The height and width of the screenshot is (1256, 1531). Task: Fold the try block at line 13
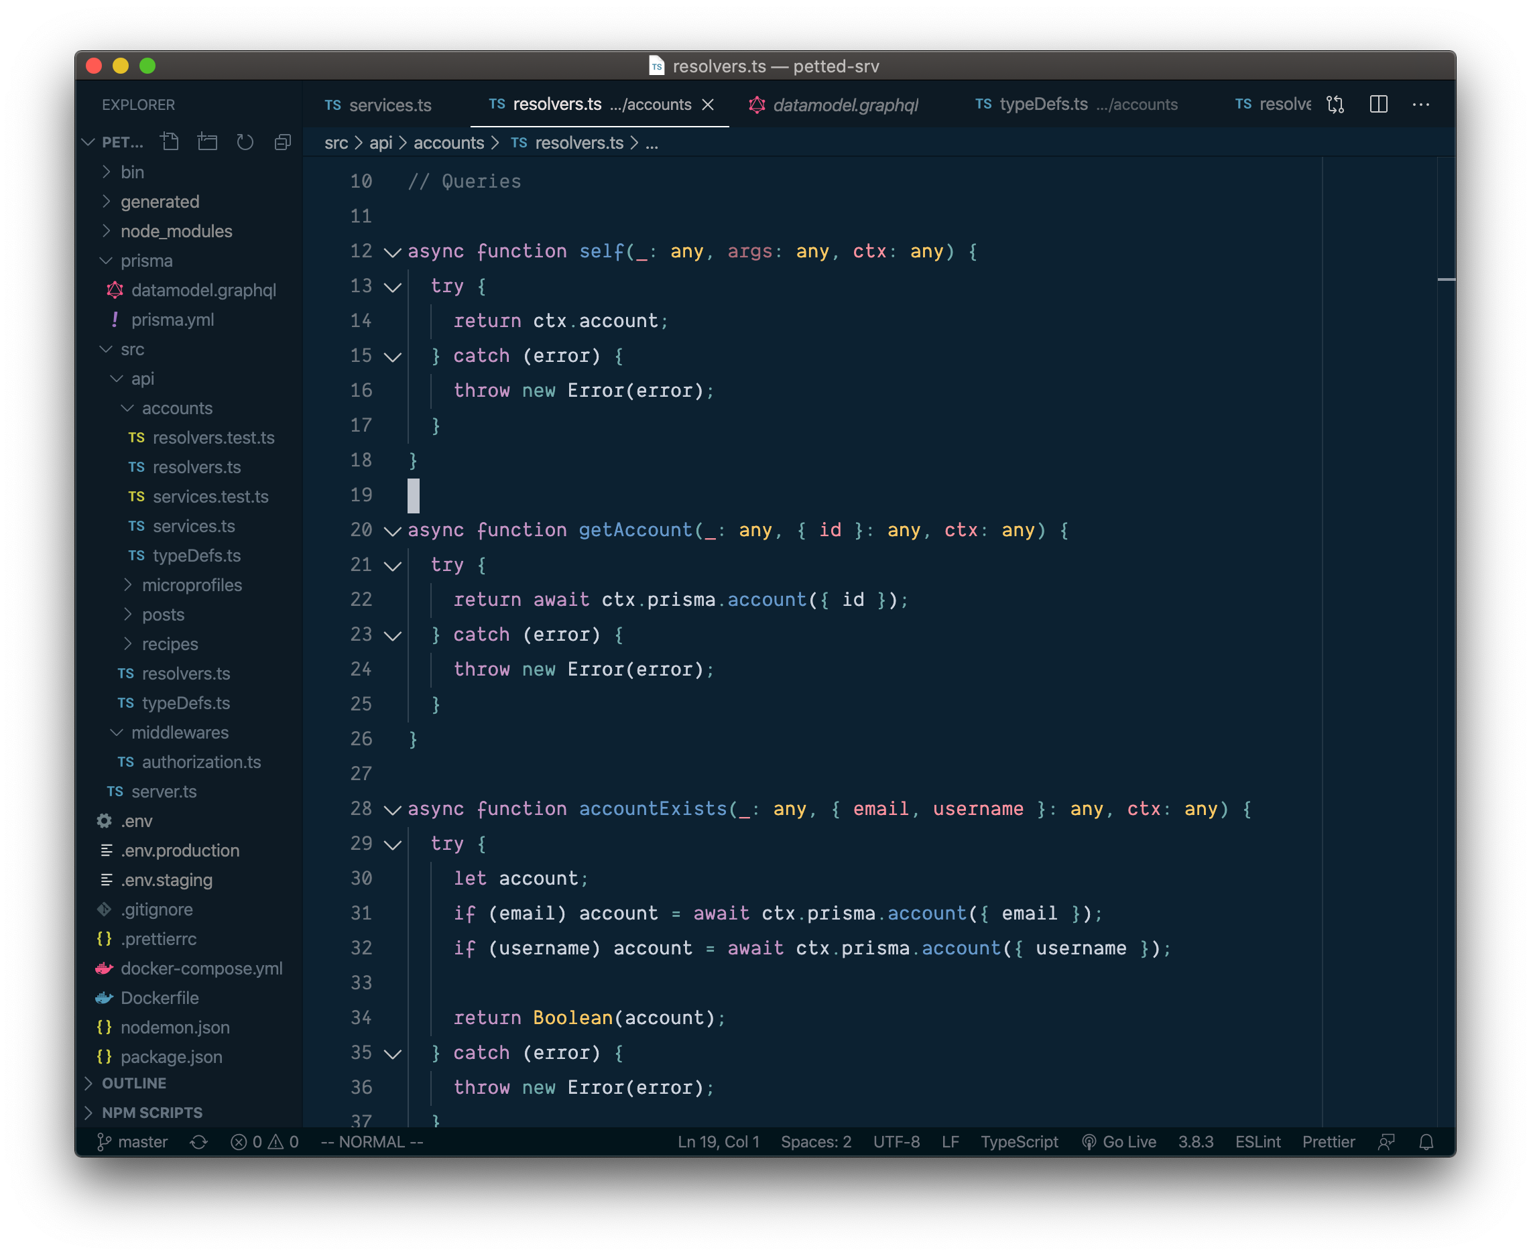click(393, 288)
